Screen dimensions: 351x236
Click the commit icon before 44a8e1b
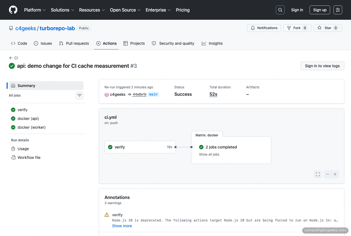tap(130, 94)
